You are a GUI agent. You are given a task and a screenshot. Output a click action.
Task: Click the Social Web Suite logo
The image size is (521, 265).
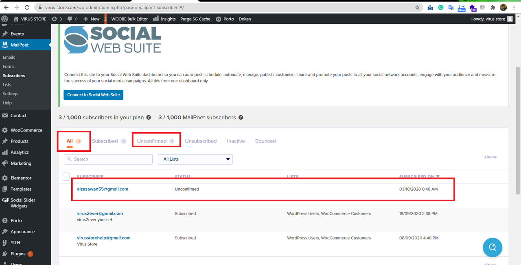click(x=113, y=40)
